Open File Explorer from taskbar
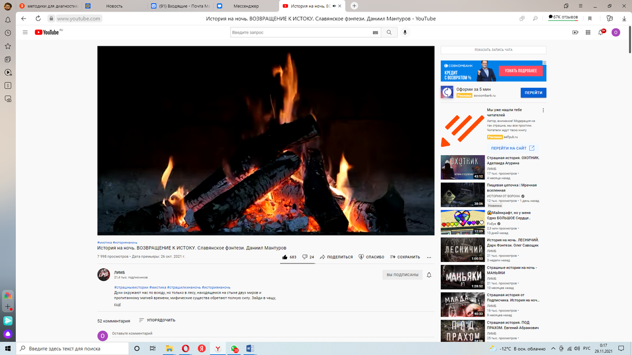Image resolution: width=632 pixels, height=355 pixels. coord(169,348)
